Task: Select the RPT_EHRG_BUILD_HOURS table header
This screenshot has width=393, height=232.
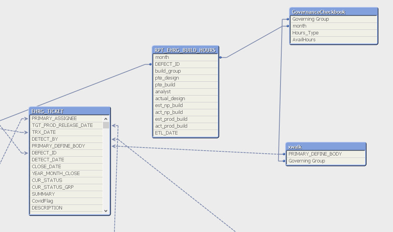Action: point(186,50)
